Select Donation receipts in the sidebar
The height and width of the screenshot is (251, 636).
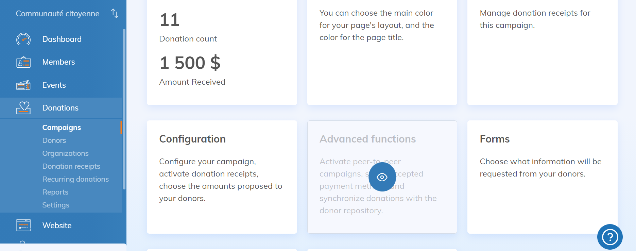pyautogui.click(x=71, y=166)
